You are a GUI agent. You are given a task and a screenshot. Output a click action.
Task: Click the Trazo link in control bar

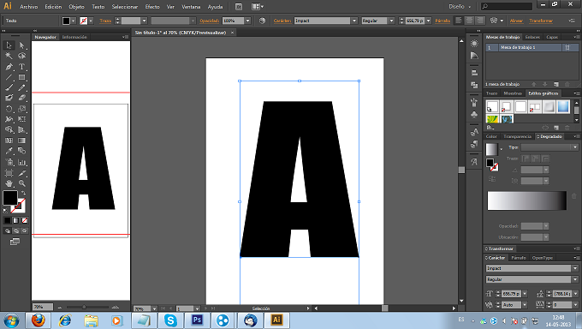105,21
